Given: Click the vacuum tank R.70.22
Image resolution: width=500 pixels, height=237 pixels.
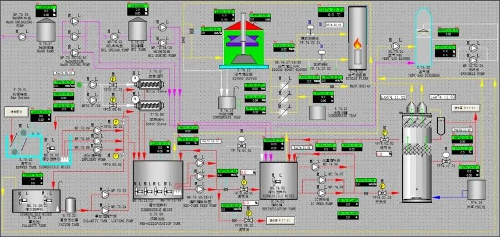Looking at the screenshot, I should [x=70, y=206].
